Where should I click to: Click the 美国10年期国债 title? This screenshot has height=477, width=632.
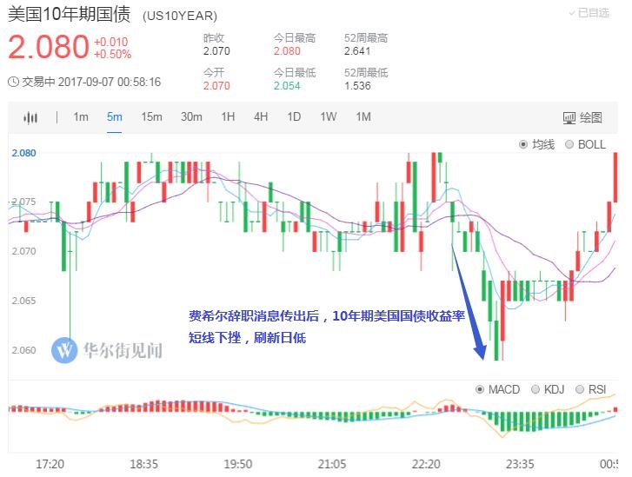(70, 14)
